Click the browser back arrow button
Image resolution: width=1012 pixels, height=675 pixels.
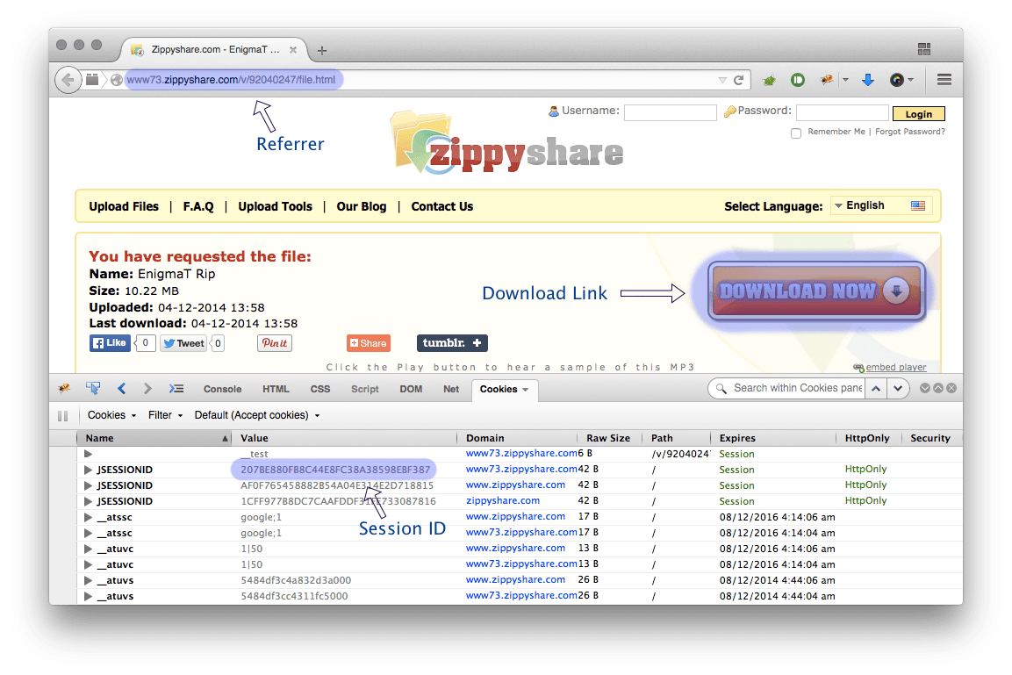[x=68, y=80]
